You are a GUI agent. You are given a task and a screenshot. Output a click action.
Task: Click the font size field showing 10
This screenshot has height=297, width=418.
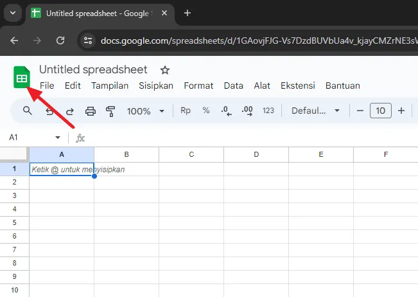(380, 111)
